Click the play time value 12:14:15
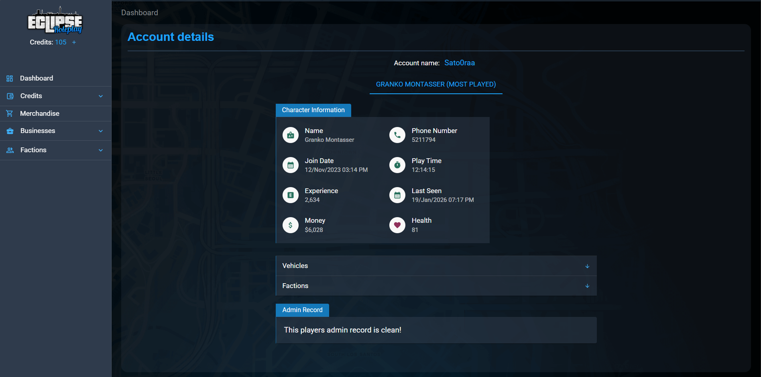 (423, 170)
